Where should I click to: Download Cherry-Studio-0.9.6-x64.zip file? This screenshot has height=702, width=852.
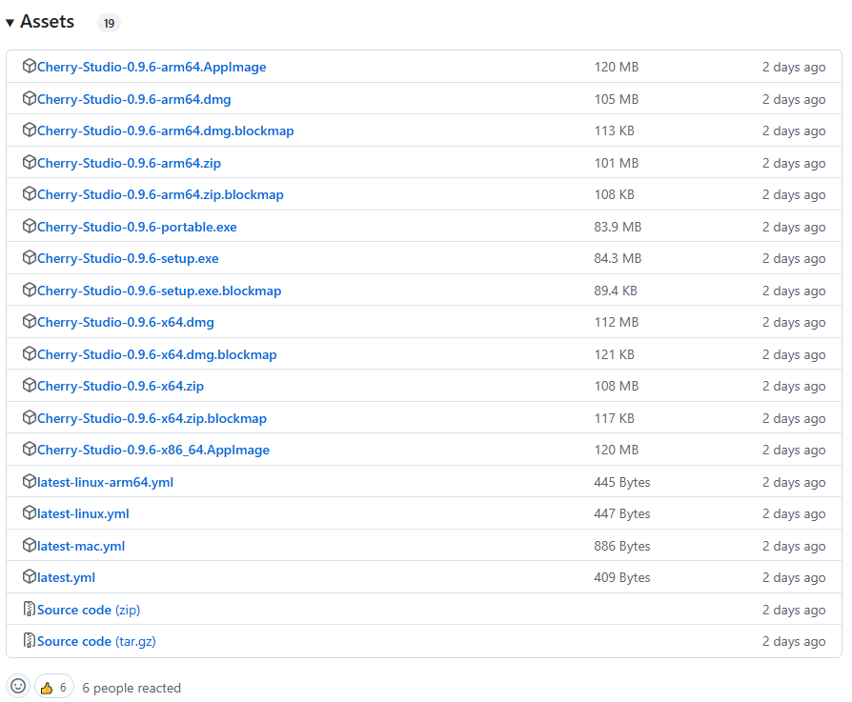pos(120,386)
